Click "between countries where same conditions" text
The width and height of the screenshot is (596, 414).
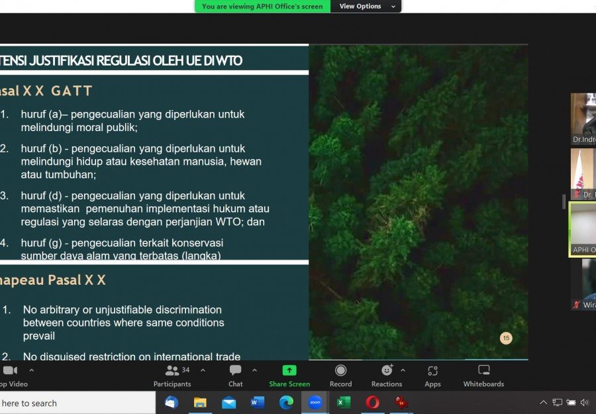click(x=124, y=323)
